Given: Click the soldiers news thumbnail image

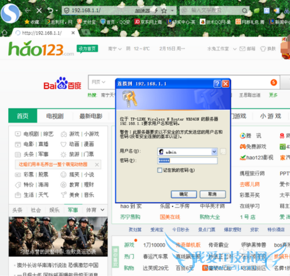Looking at the screenshot, I should tap(58, 237).
